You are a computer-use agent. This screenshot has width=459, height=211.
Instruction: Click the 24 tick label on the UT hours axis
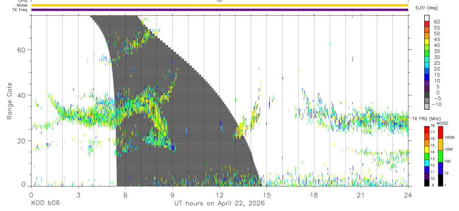tap(408, 195)
